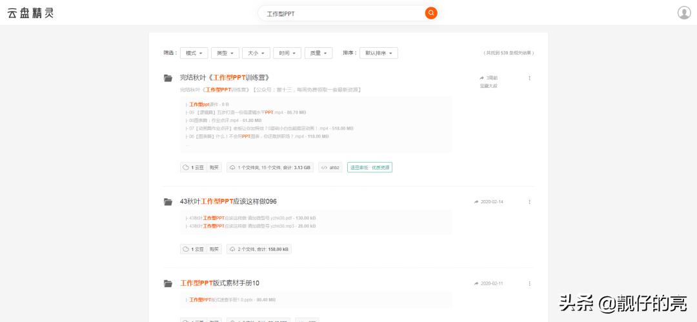Image resolution: width=697 pixels, height=322 pixels.
Task: Click cloud download icon beside 158.00 kB
Action: tap(232, 249)
